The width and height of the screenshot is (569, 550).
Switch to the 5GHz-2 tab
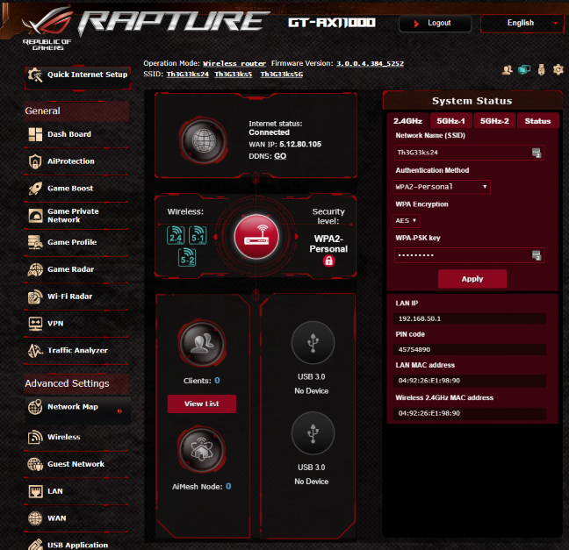[494, 121]
